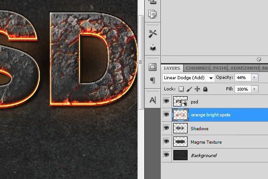Click the lock all padlock icon
The image size is (268, 179).
205,89
